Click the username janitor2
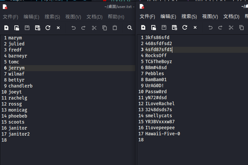The height and width of the screenshot is (165, 248). (x=19, y=134)
